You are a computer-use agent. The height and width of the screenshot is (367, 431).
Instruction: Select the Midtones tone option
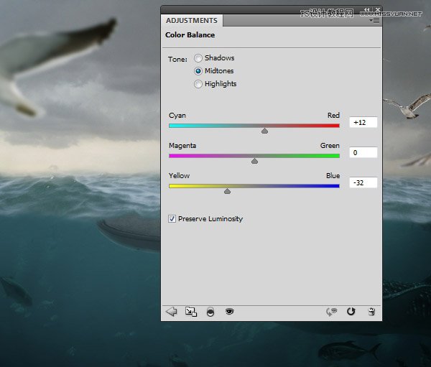(x=198, y=71)
